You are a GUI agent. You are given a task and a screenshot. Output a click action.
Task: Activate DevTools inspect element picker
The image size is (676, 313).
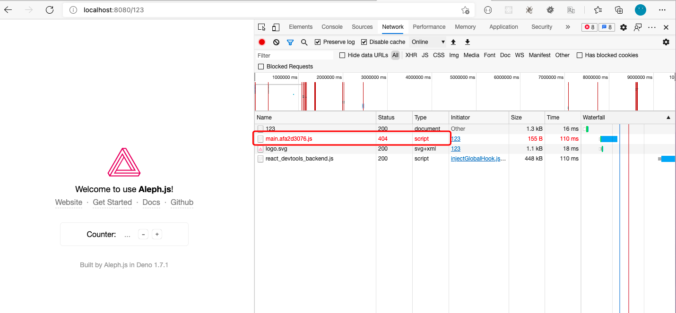(261, 27)
